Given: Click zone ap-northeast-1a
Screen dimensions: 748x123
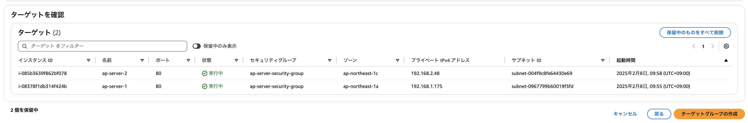Looking at the screenshot, I should 361,86.
